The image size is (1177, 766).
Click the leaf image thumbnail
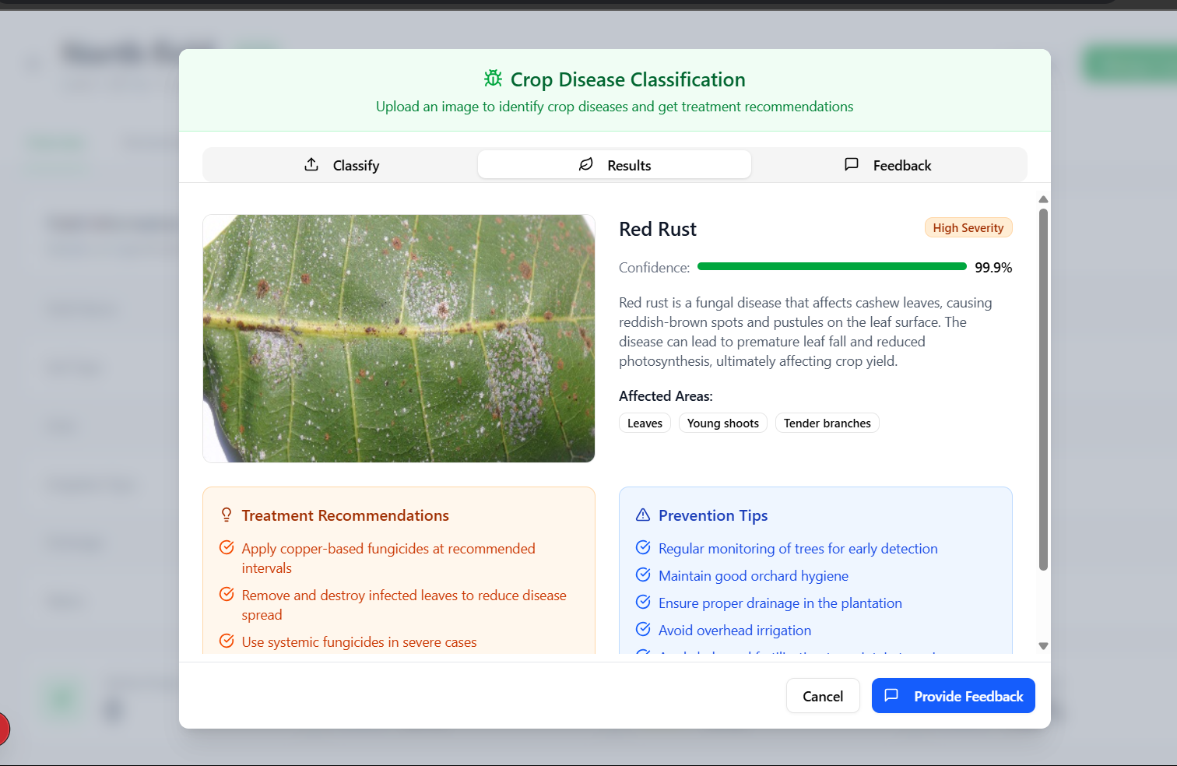tap(399, 338)
